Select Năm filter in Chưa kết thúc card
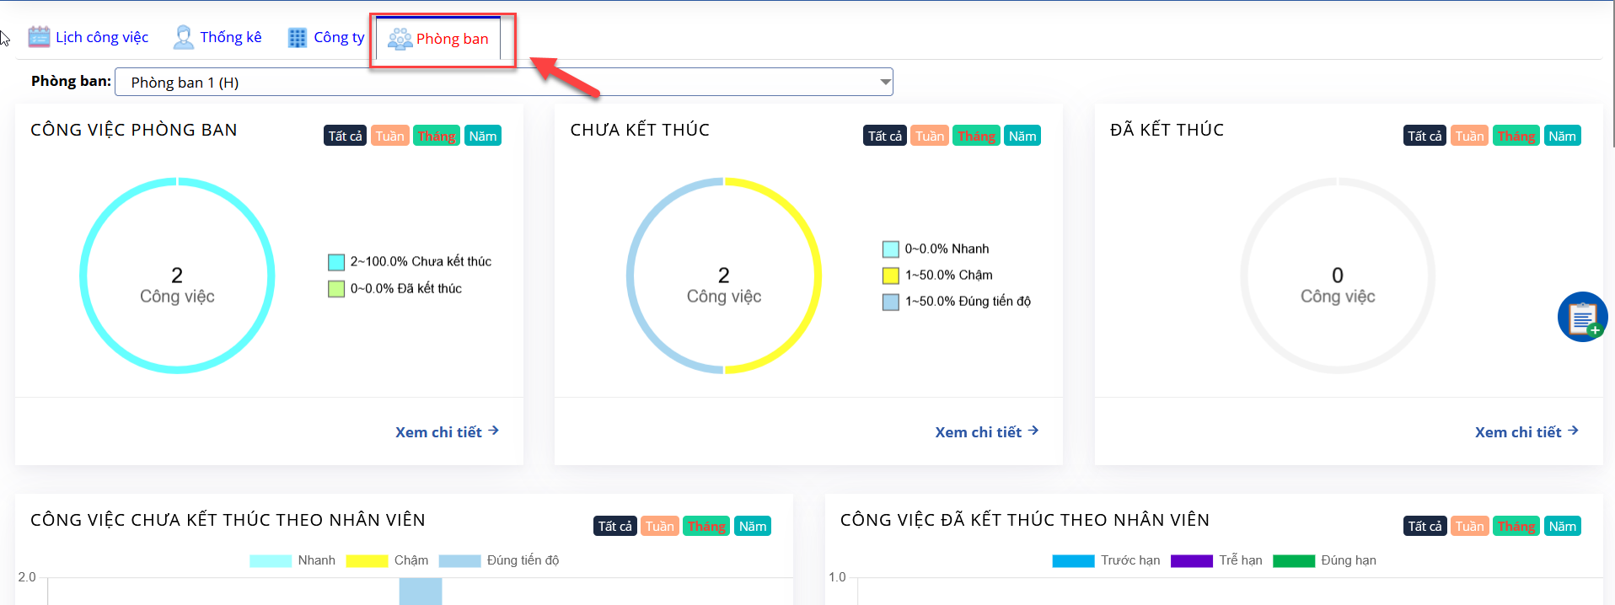 pos(1022,136)
